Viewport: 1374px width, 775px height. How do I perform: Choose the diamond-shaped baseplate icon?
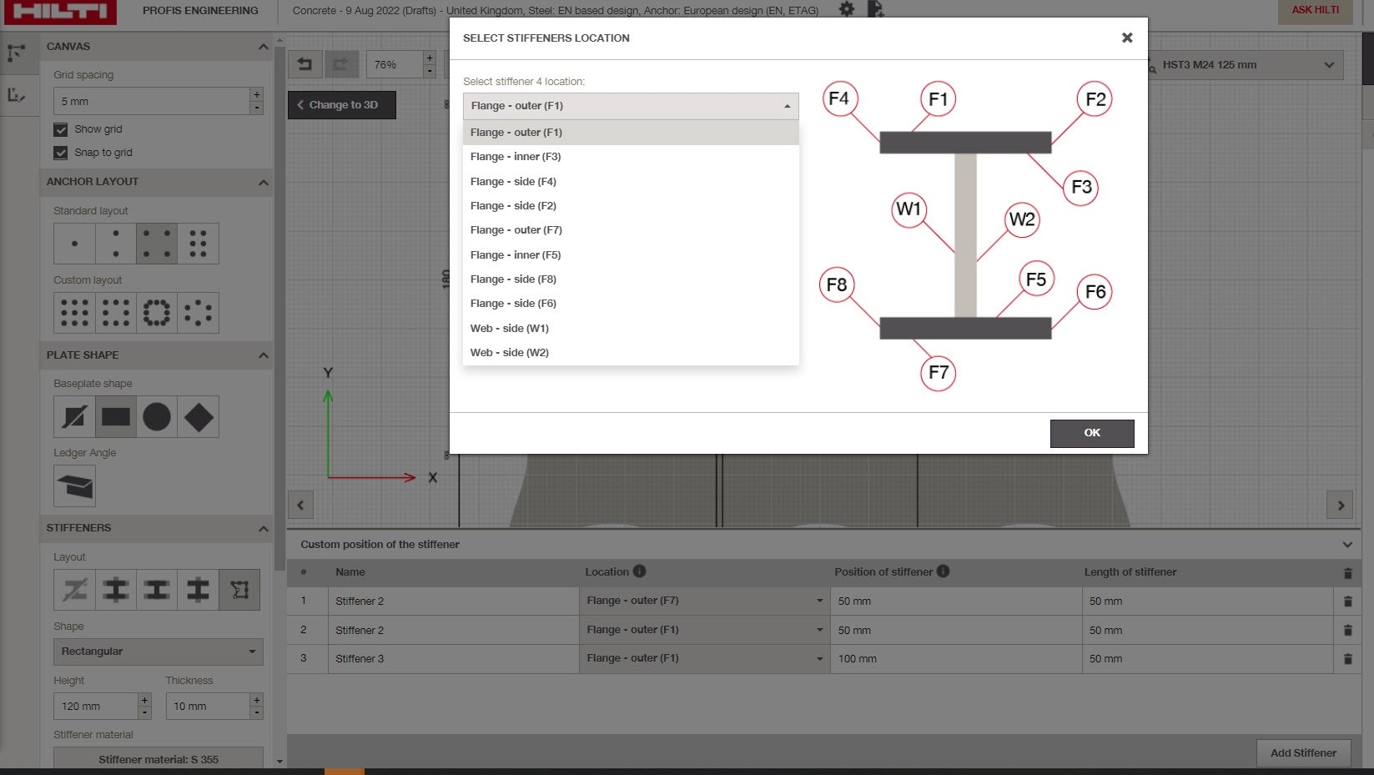[199, 416]
